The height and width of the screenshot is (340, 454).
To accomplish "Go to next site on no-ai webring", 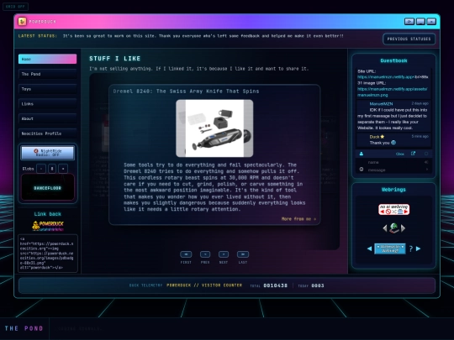I will (x=405, y=212).
